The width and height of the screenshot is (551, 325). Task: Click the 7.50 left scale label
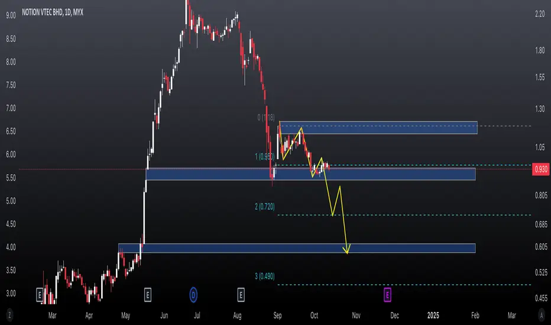pyautogui.click(x=11, y=85)
